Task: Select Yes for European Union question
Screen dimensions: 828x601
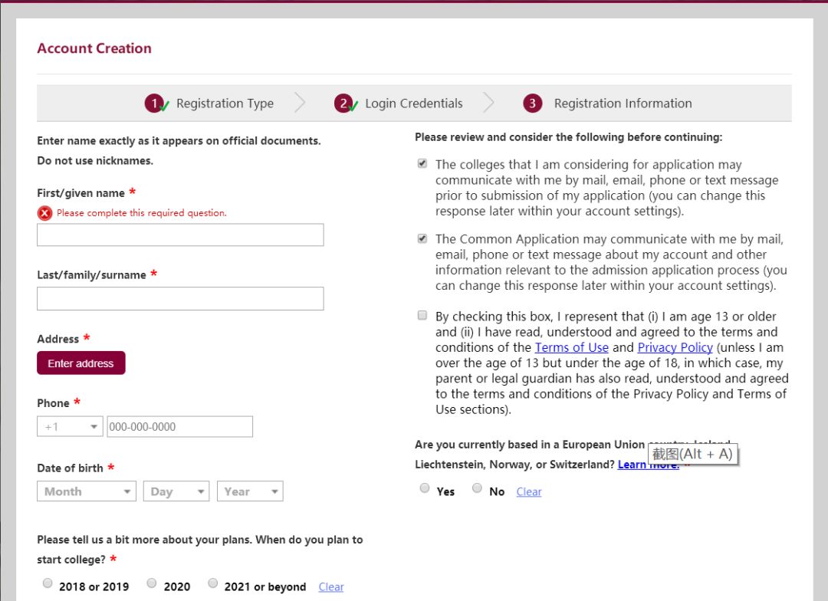Action: click(425, 488)
